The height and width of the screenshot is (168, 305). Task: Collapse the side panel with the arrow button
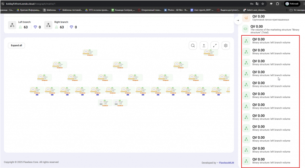[238, 20]
